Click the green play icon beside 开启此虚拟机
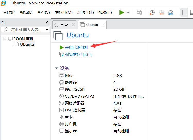The height and width of the screenshot is (140, 193). (x=61, y=48)
